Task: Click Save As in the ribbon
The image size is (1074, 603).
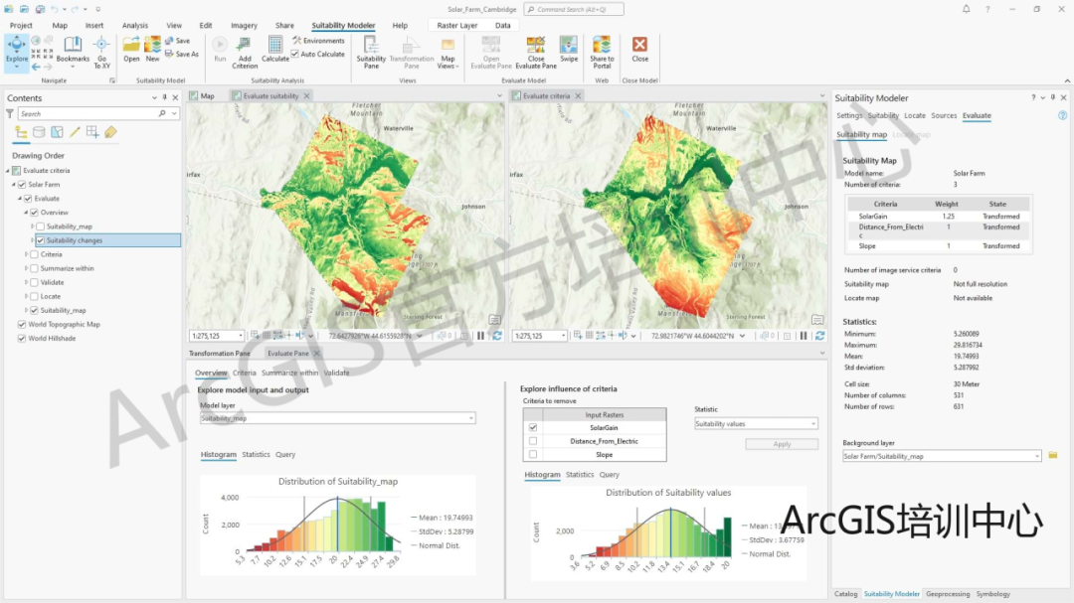Action: (x=182, y=54)
